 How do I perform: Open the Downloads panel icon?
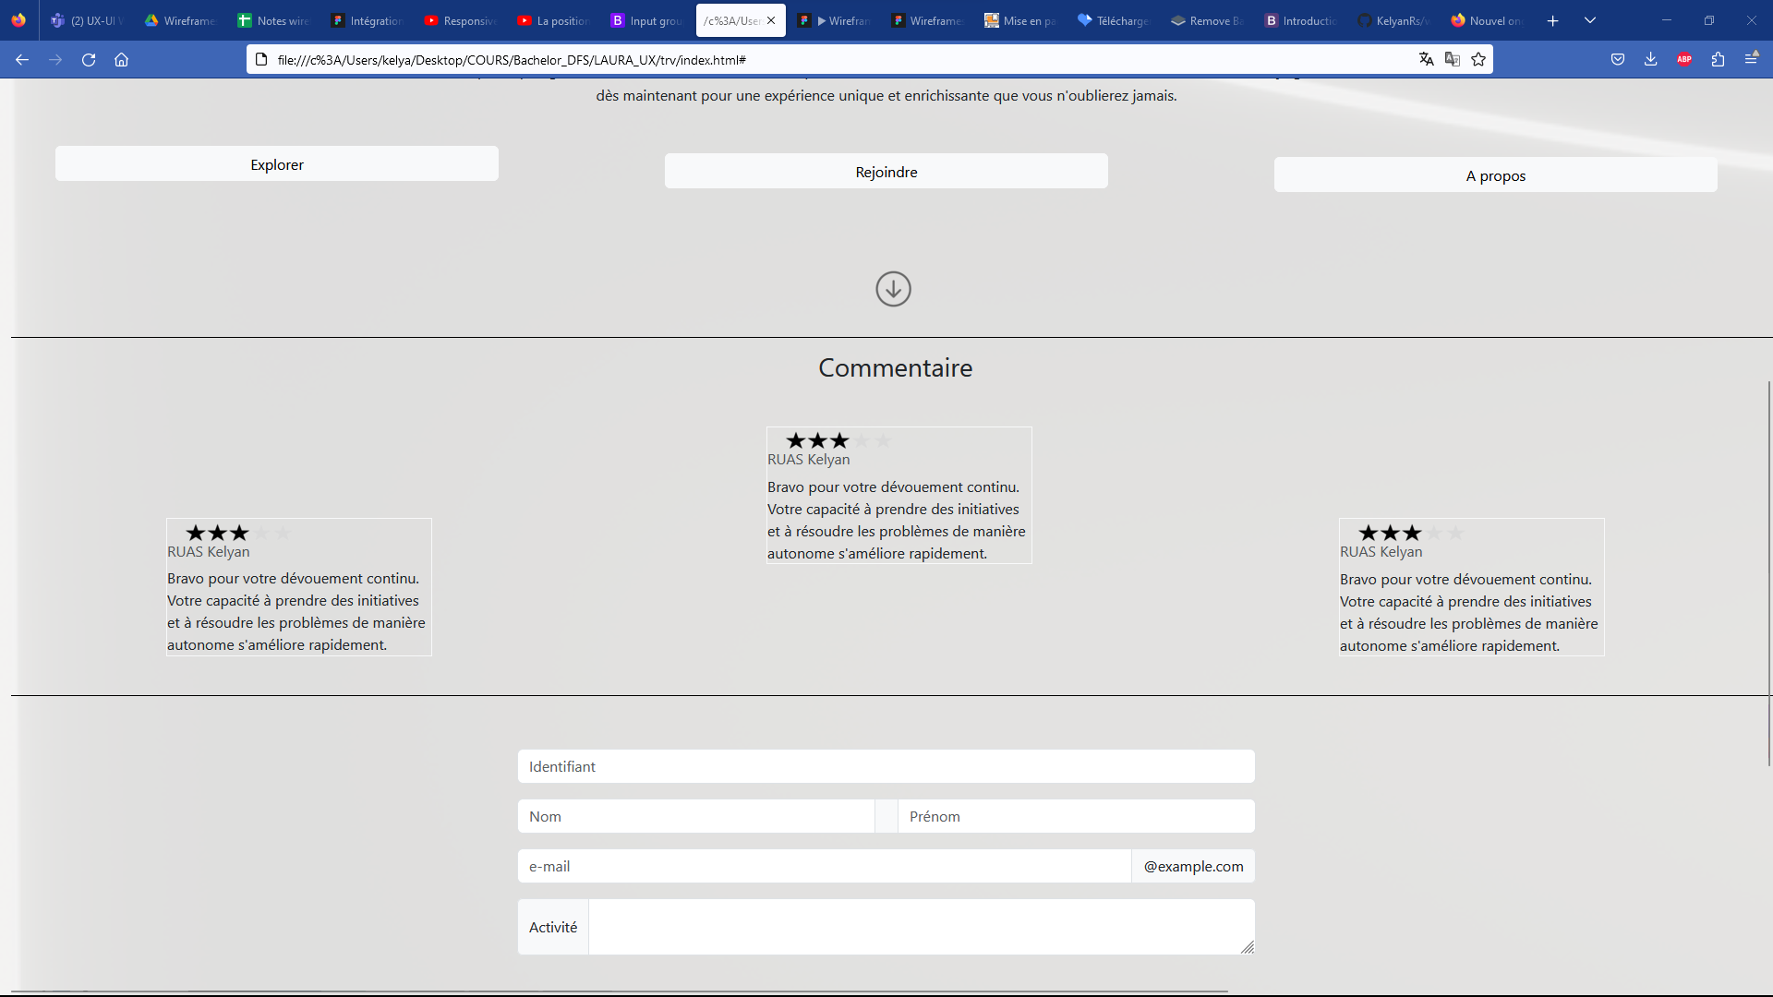1650,59
